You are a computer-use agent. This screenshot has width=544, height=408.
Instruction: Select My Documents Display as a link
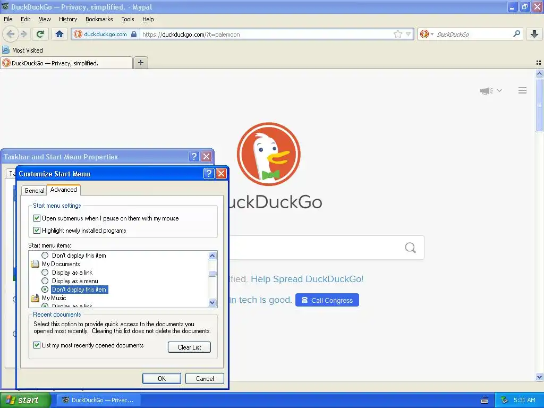click(x=45, y=273)
